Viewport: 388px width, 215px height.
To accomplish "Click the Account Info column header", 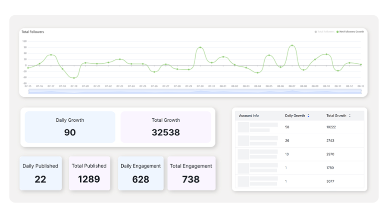I will [249, 116].
